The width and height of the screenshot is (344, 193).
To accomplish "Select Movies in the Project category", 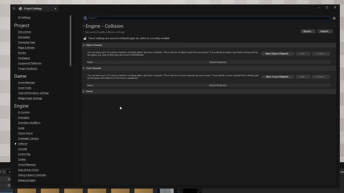I will (22, 53).
